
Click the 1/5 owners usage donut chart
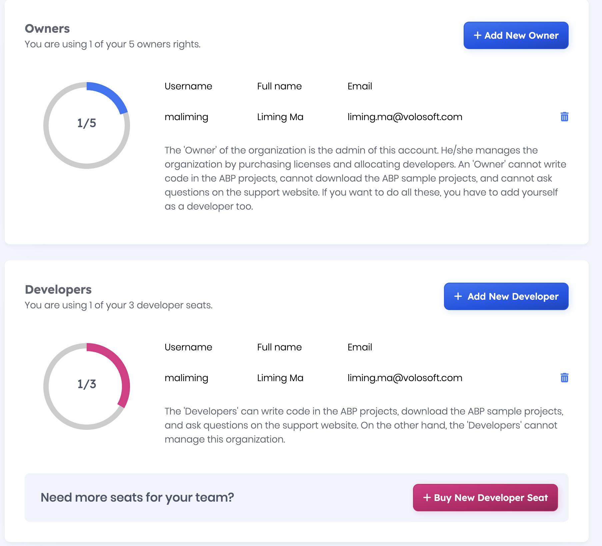coord(87,125)
